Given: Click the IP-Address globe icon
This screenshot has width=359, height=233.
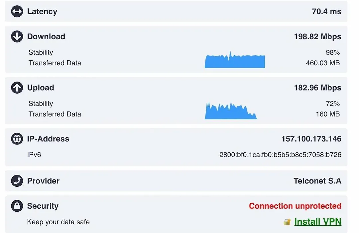Looking at the screenshot, I should 17,139.
